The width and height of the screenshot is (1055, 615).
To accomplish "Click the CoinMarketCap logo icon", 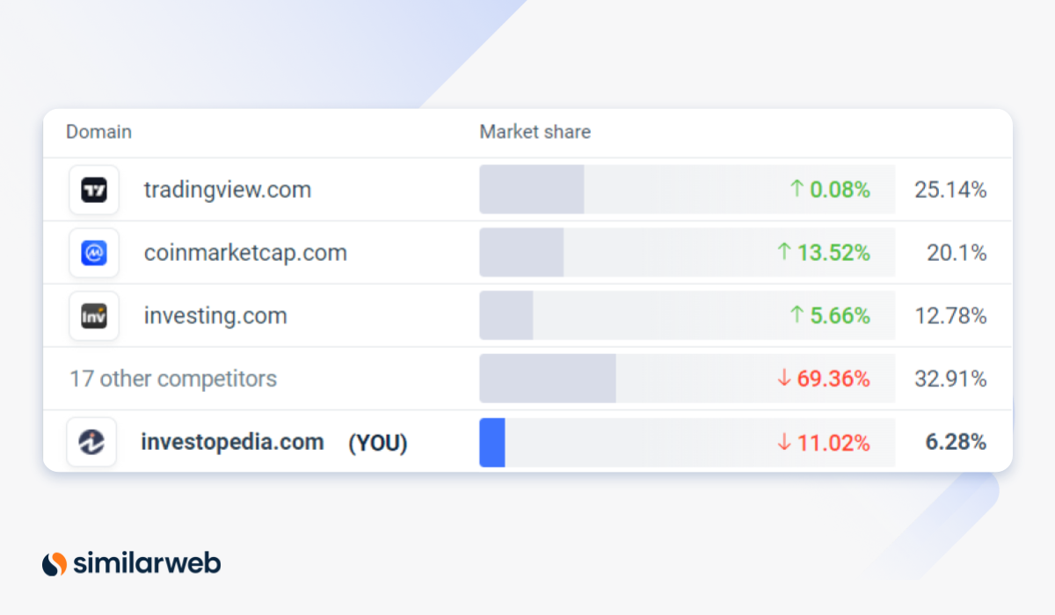I will (94, 253).
